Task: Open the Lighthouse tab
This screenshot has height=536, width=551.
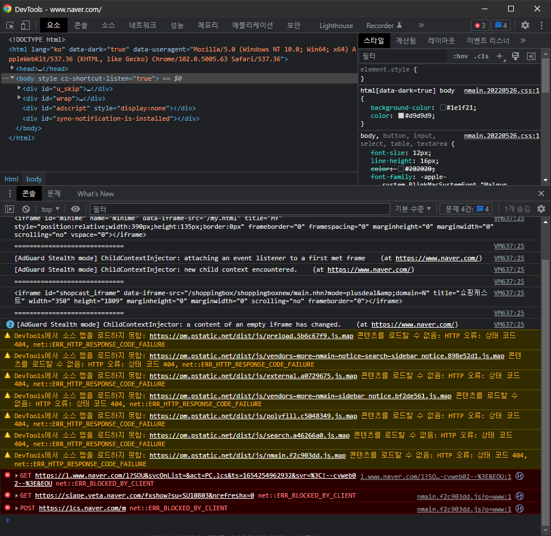Action: [x=336, y=26]
